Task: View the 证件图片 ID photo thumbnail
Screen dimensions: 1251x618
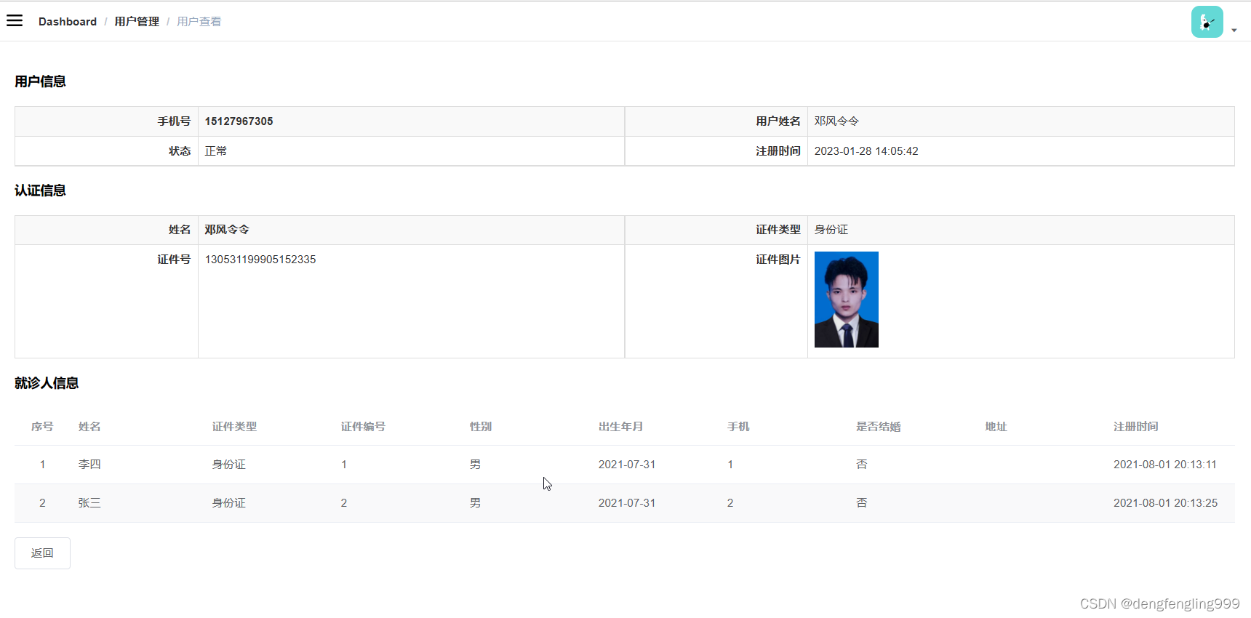Action: point(847,300)
